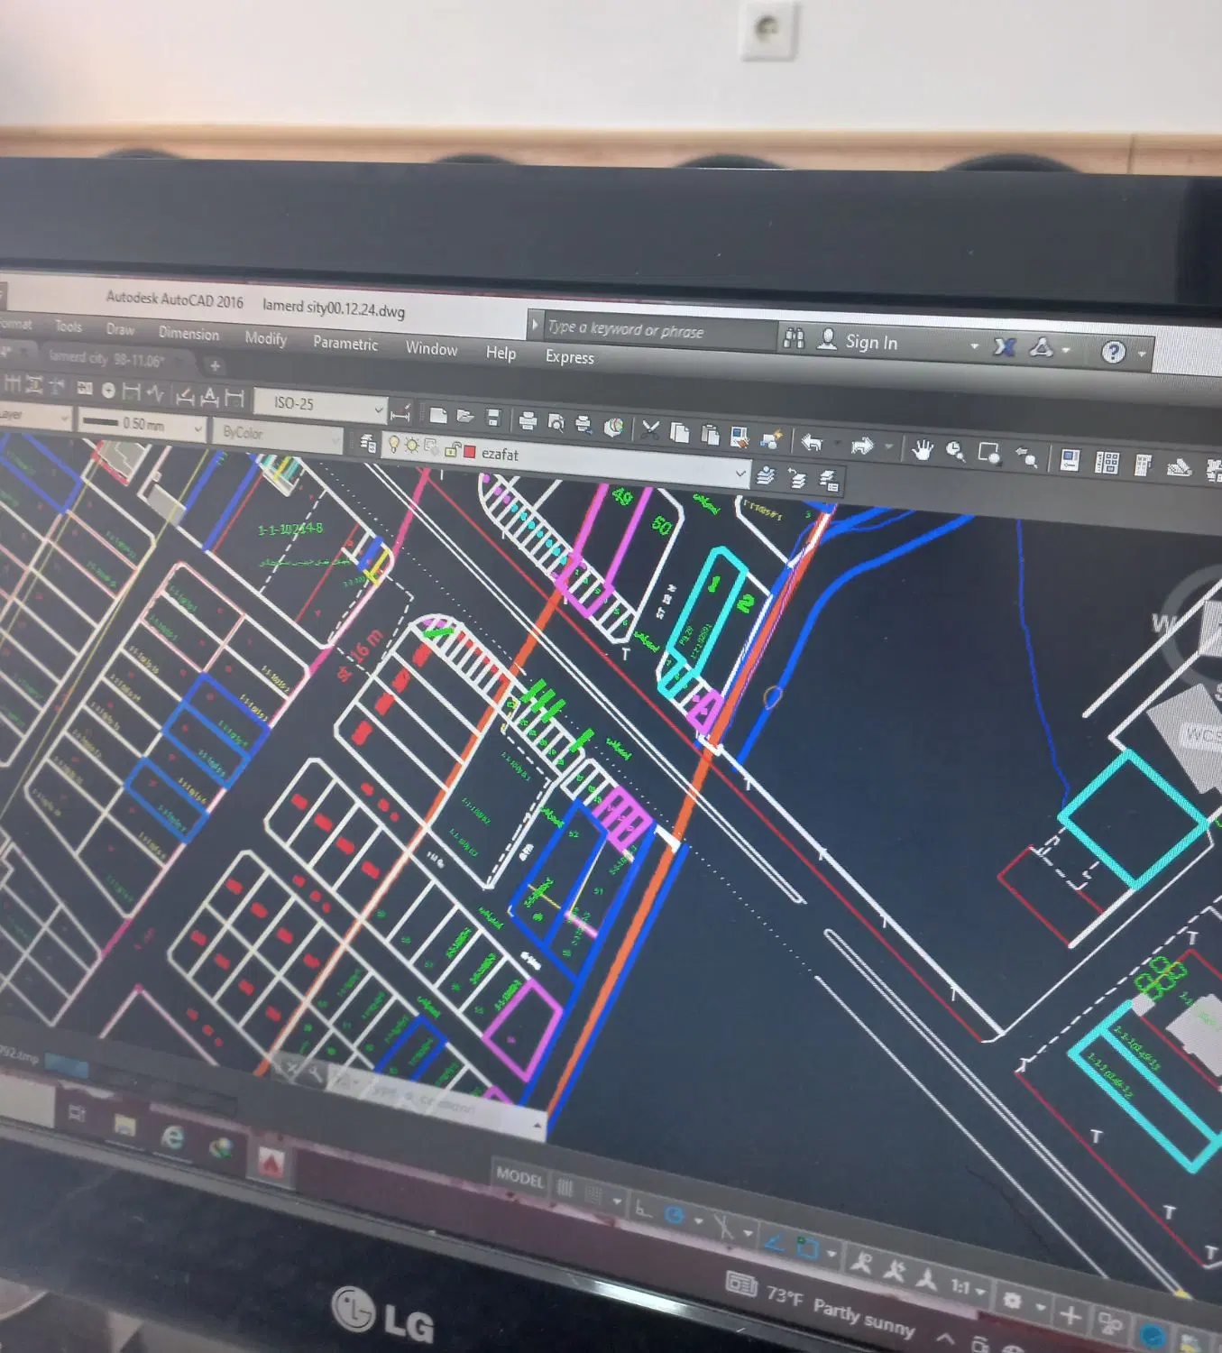
Task: Open the Dimension menu
Action: pyautogui.click(x=188, y=333)
